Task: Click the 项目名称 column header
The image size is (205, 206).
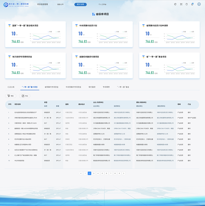Action: 17,104
